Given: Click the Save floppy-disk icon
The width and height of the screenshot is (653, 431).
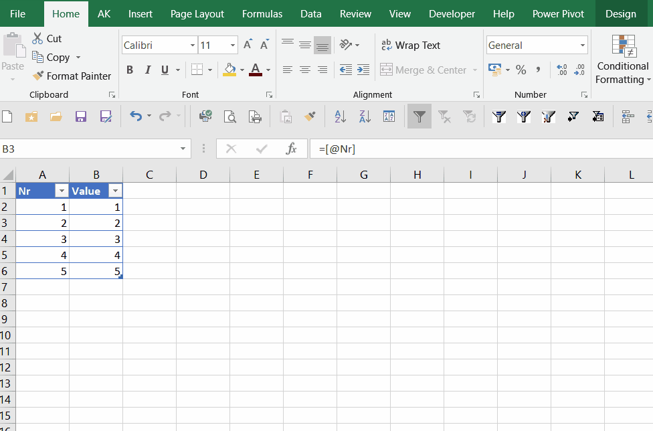Looking at the screenshot, I should [x=81, y=116].
